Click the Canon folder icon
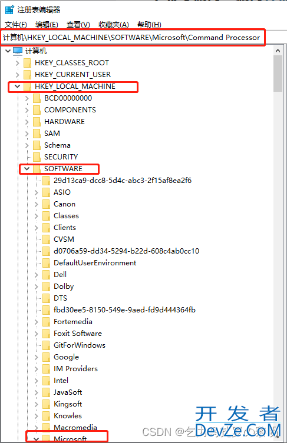This screenshot has width=287, height=443. (x=46, y=204)
